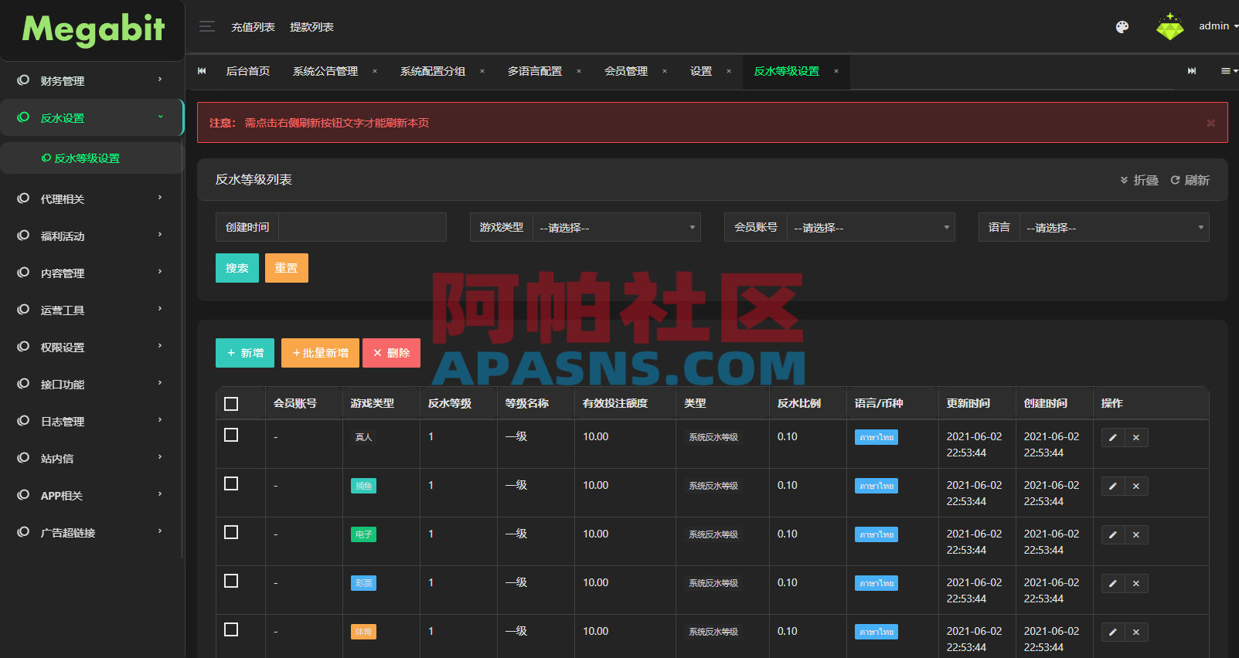The width and height of the screenshot is (1239, 658).
Task: Check the 捕鱼 row checkbox
Action: pos(231,483)
